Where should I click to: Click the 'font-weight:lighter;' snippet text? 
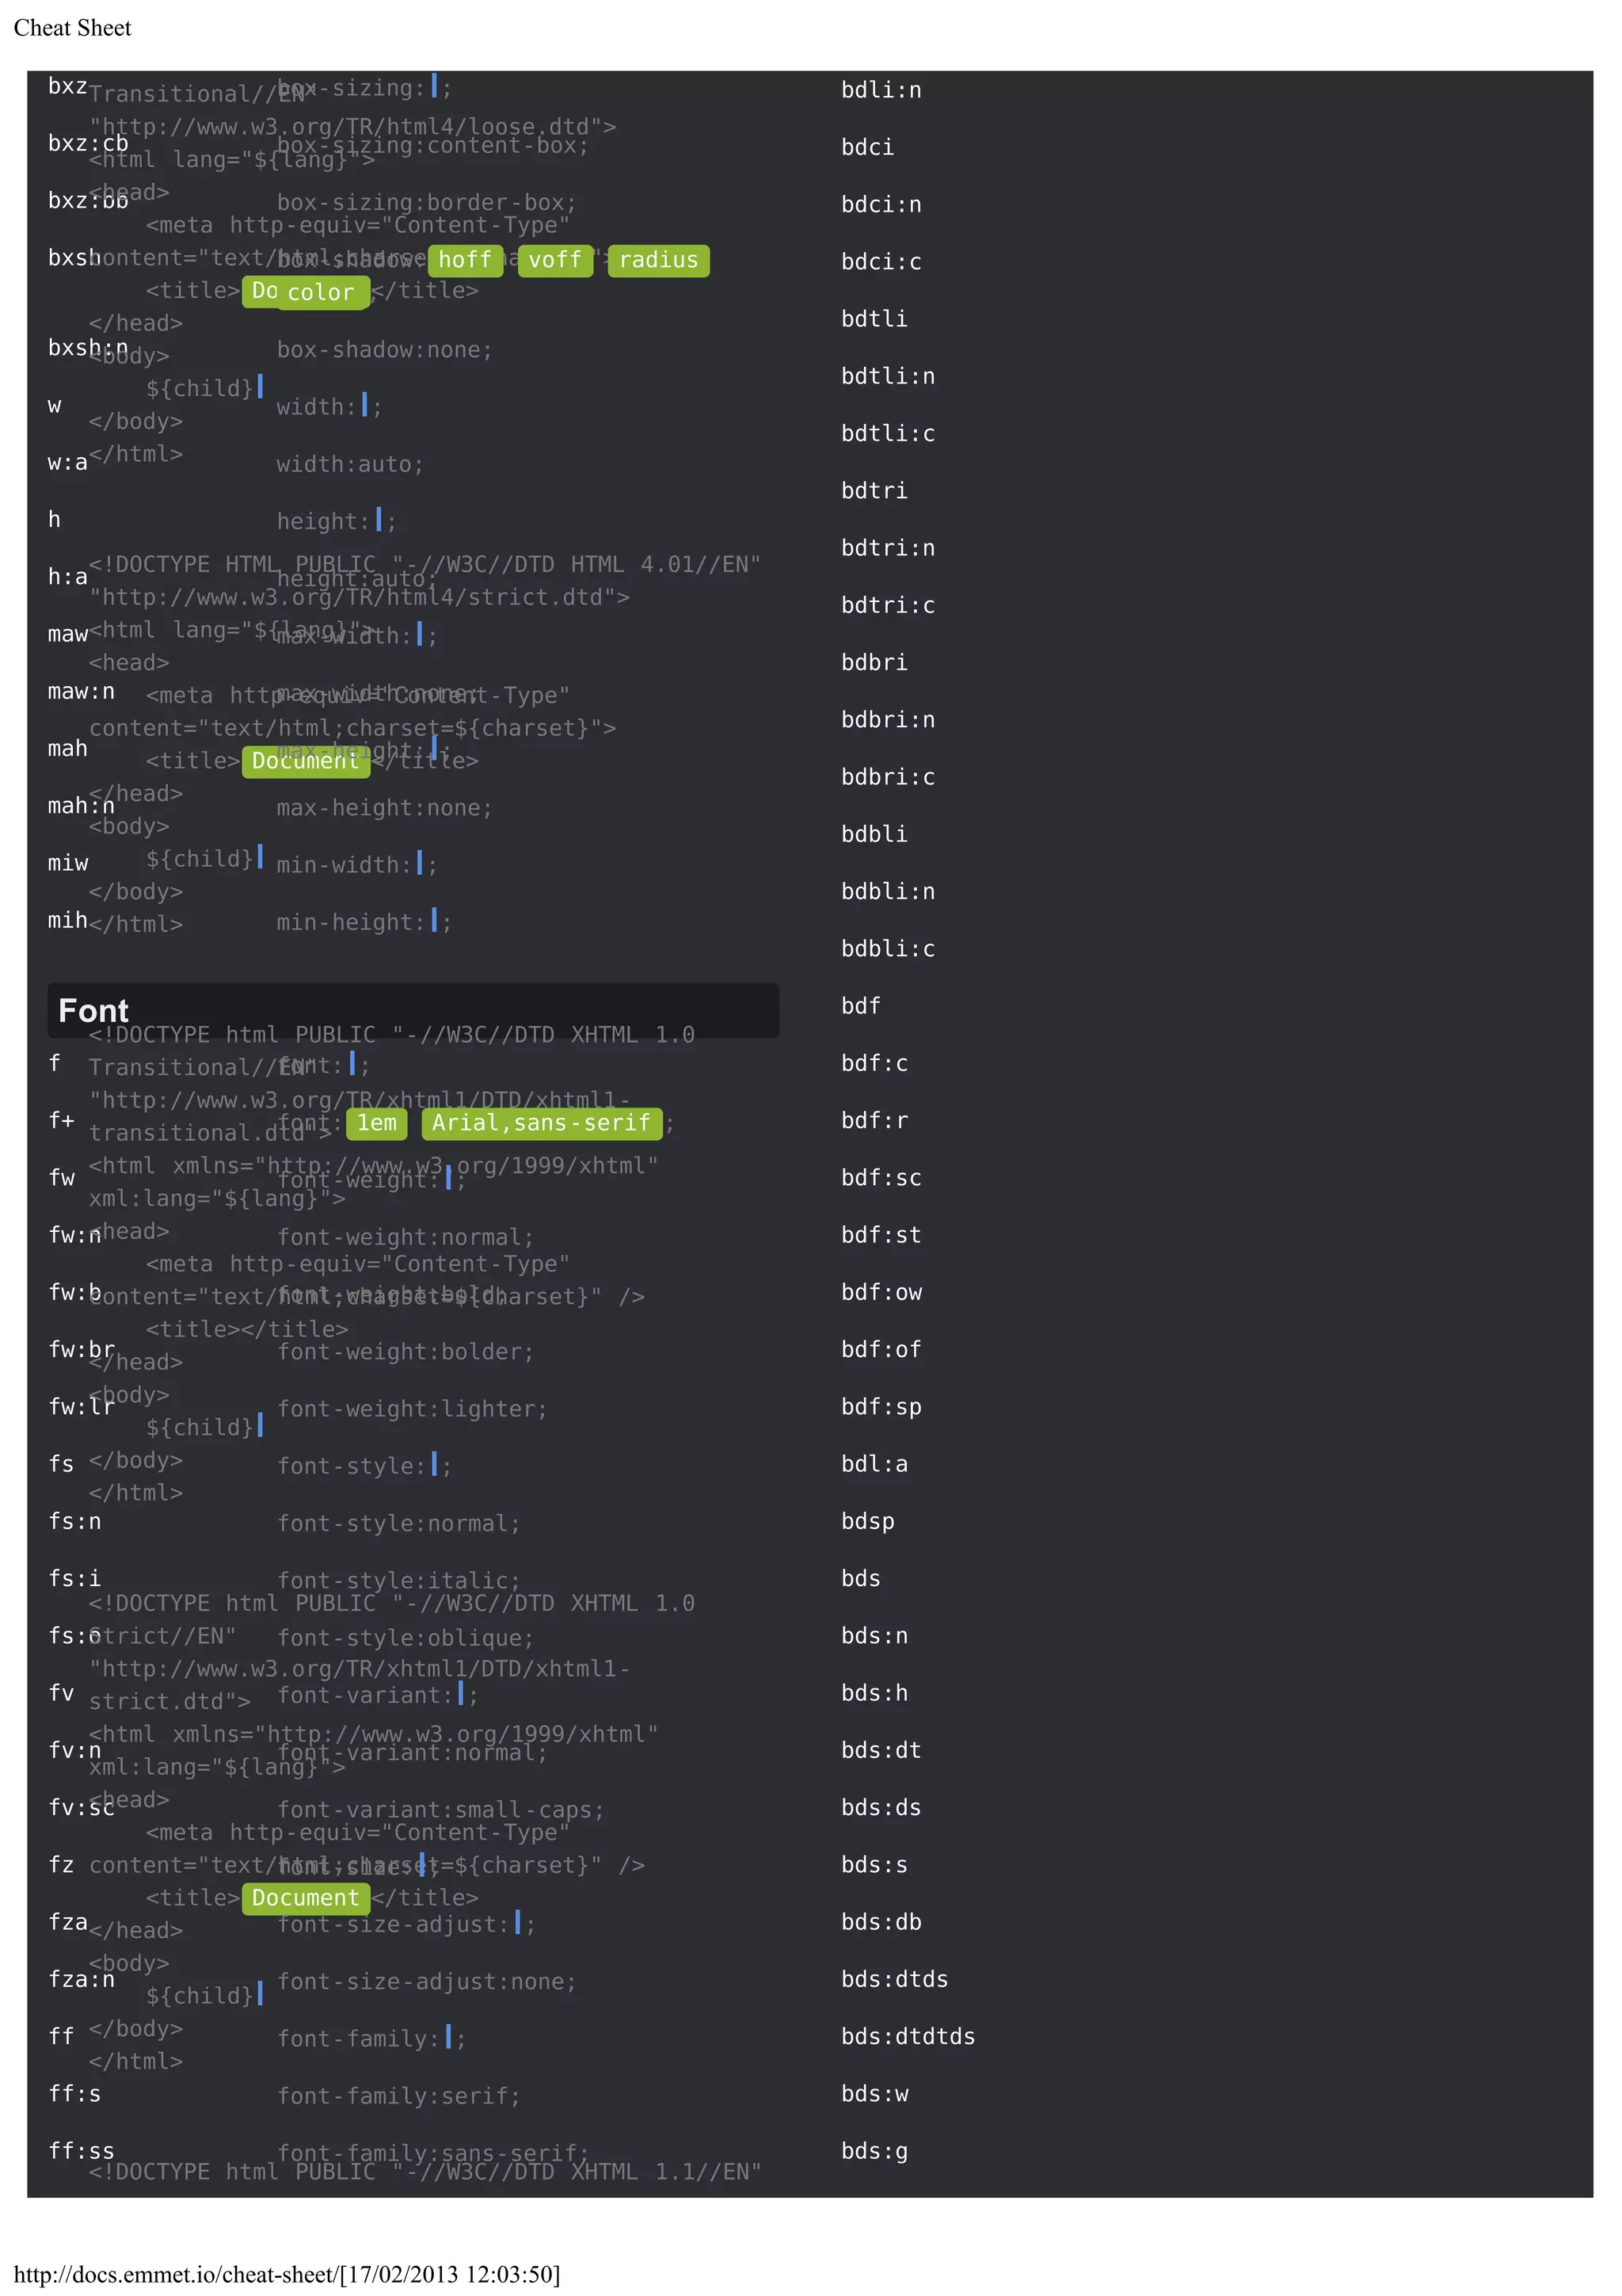pos(412,1408)
